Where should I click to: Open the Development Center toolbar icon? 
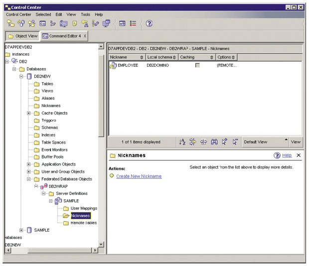(x=95, y=23)
